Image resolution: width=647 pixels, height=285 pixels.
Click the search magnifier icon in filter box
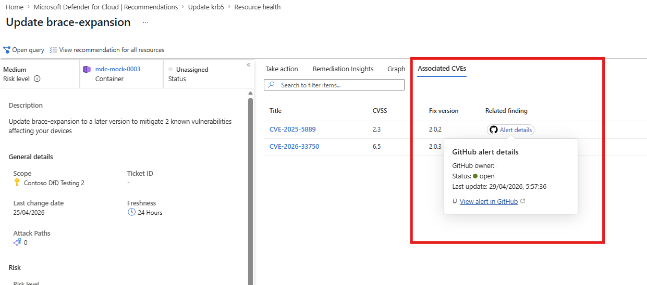pyautogui.click(x=272, y=85)
